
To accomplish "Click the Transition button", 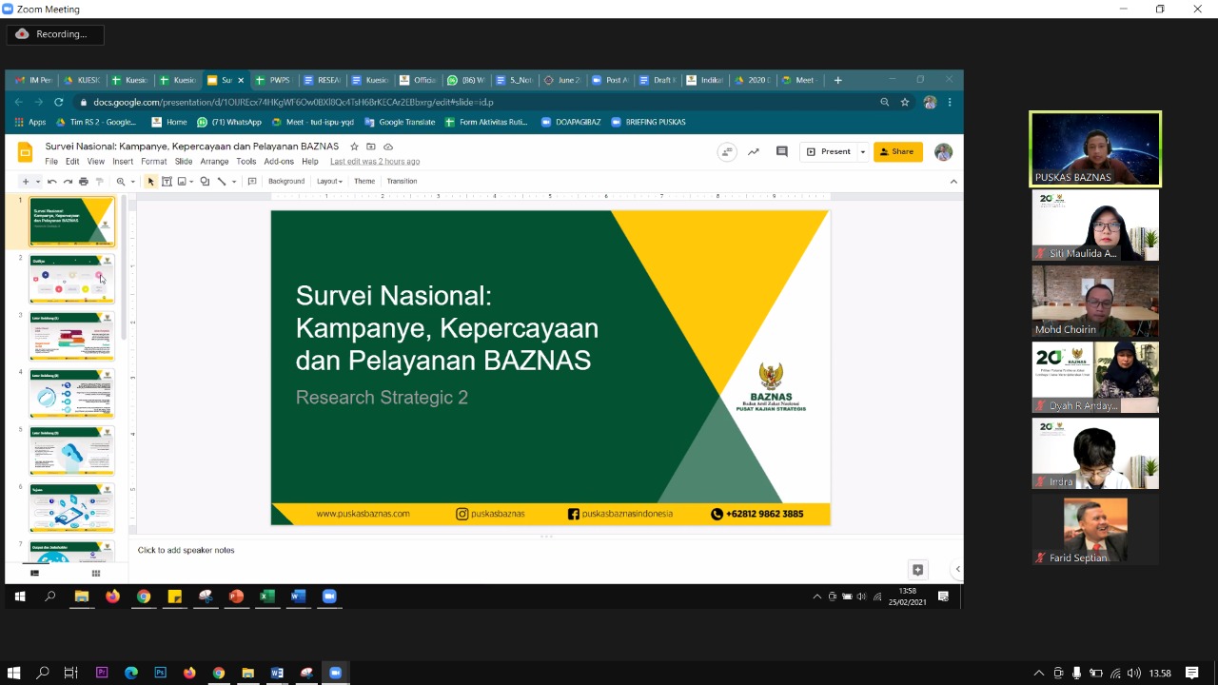I will tap(402, 182).
